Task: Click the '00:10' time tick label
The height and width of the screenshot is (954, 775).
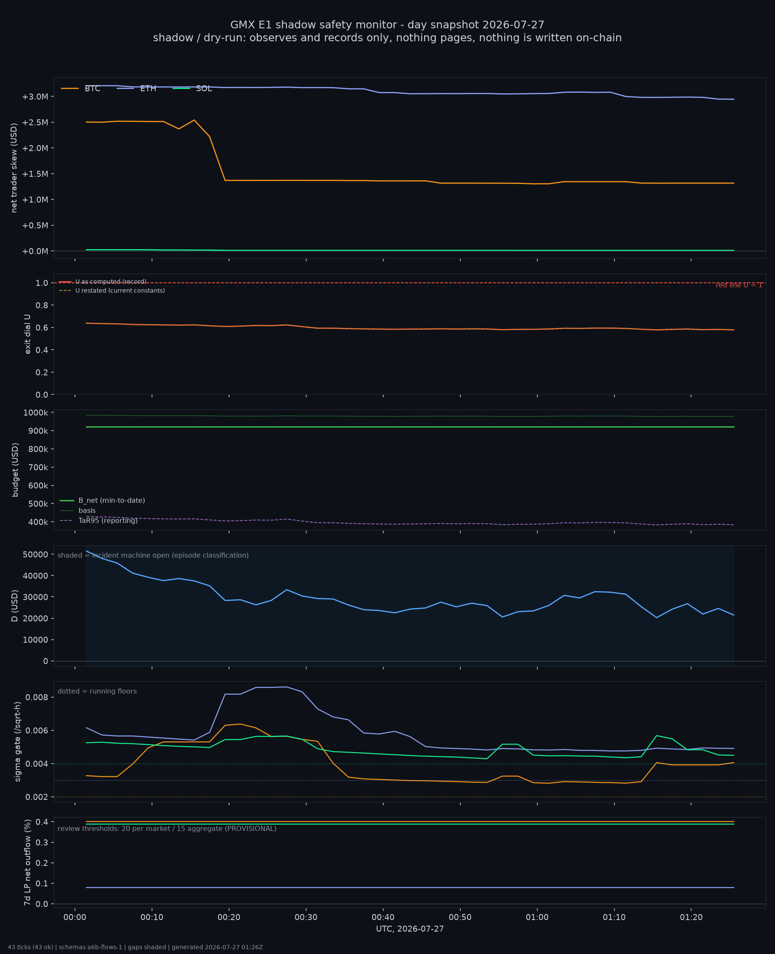Action: point(152,918)
